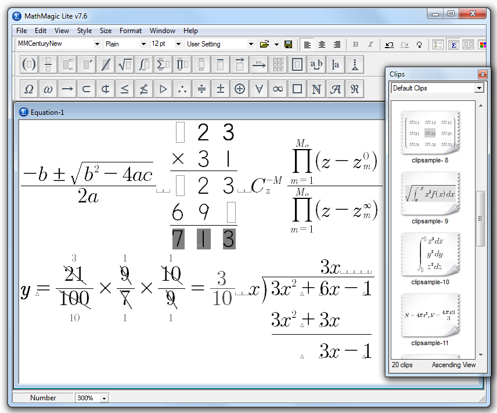This screenshot has width=497, height=413.
Task: Toggle Italic text formatting
Action: pos(370,44)
